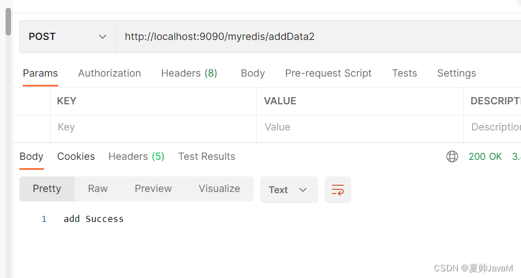Select the request Body tab
This screenshot has height=278, width=521.
coord(253,73)
